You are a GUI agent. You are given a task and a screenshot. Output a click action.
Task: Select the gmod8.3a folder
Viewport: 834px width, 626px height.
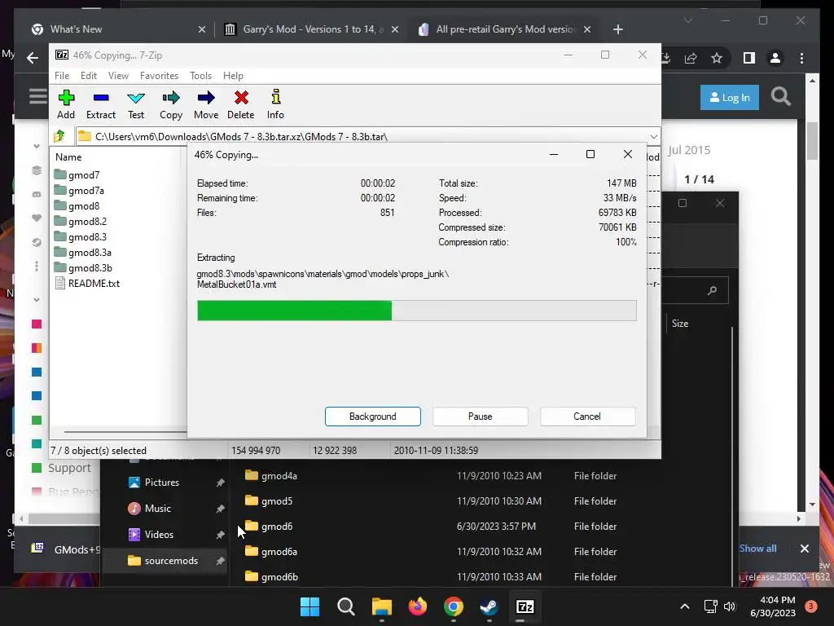pyautogui.click(x=82, y=253)
